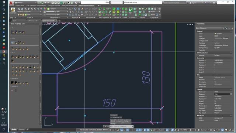Click the workspace switching gear in status bar
The height and width of the screenshot is (133, 236).
tap(191, 130)
